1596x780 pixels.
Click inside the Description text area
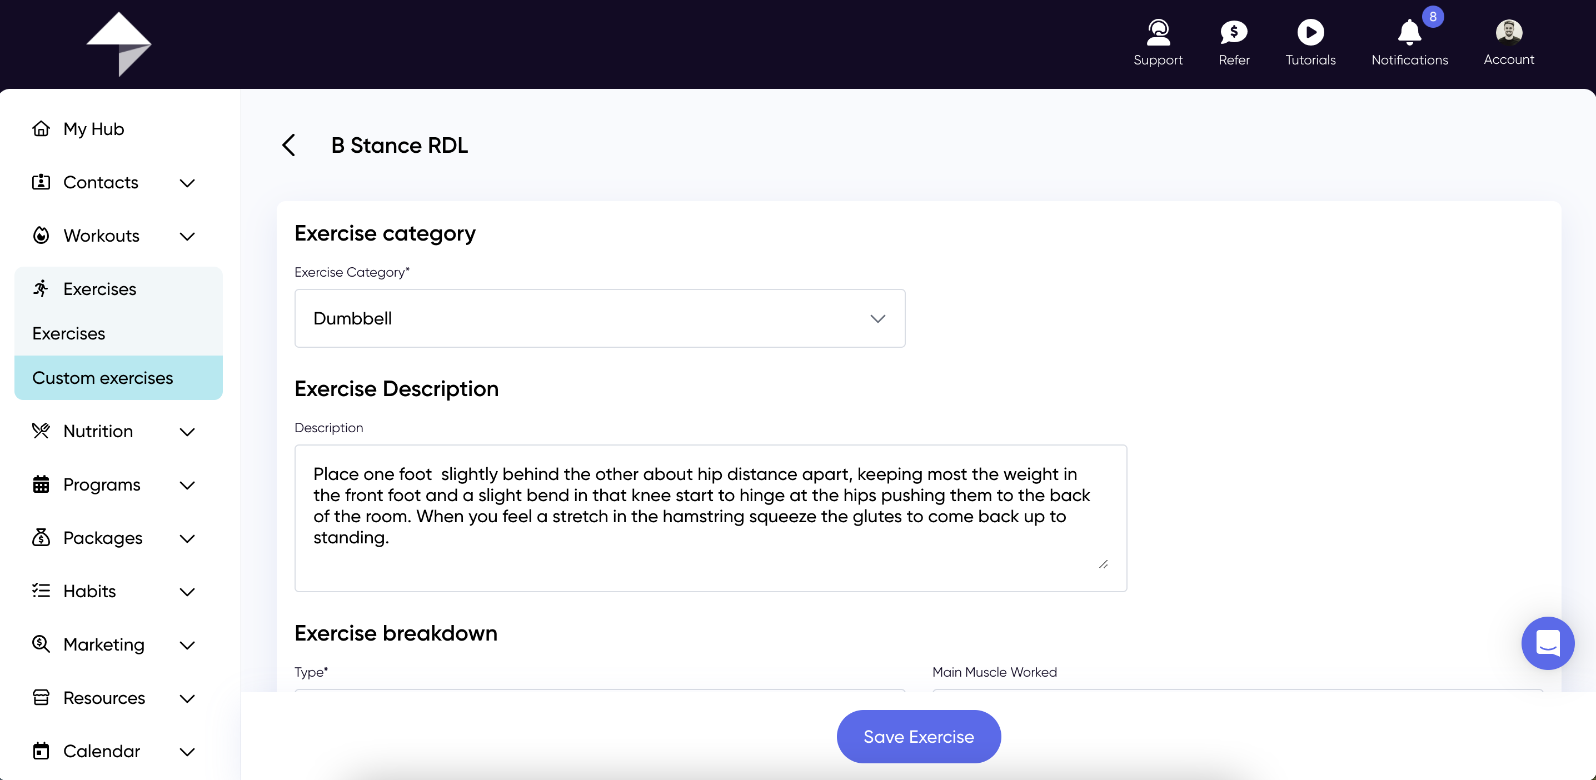(710, 518)
